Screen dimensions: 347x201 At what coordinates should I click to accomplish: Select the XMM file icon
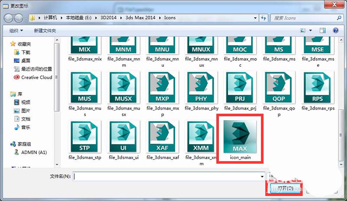pos(201,136)
